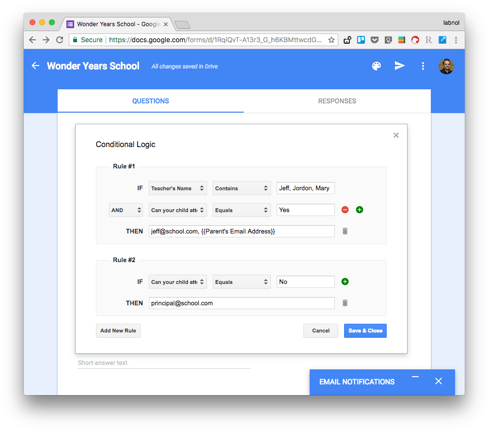Open the Teacher's Name field dropdown
The image size is (488, 431).
(177, 188)
